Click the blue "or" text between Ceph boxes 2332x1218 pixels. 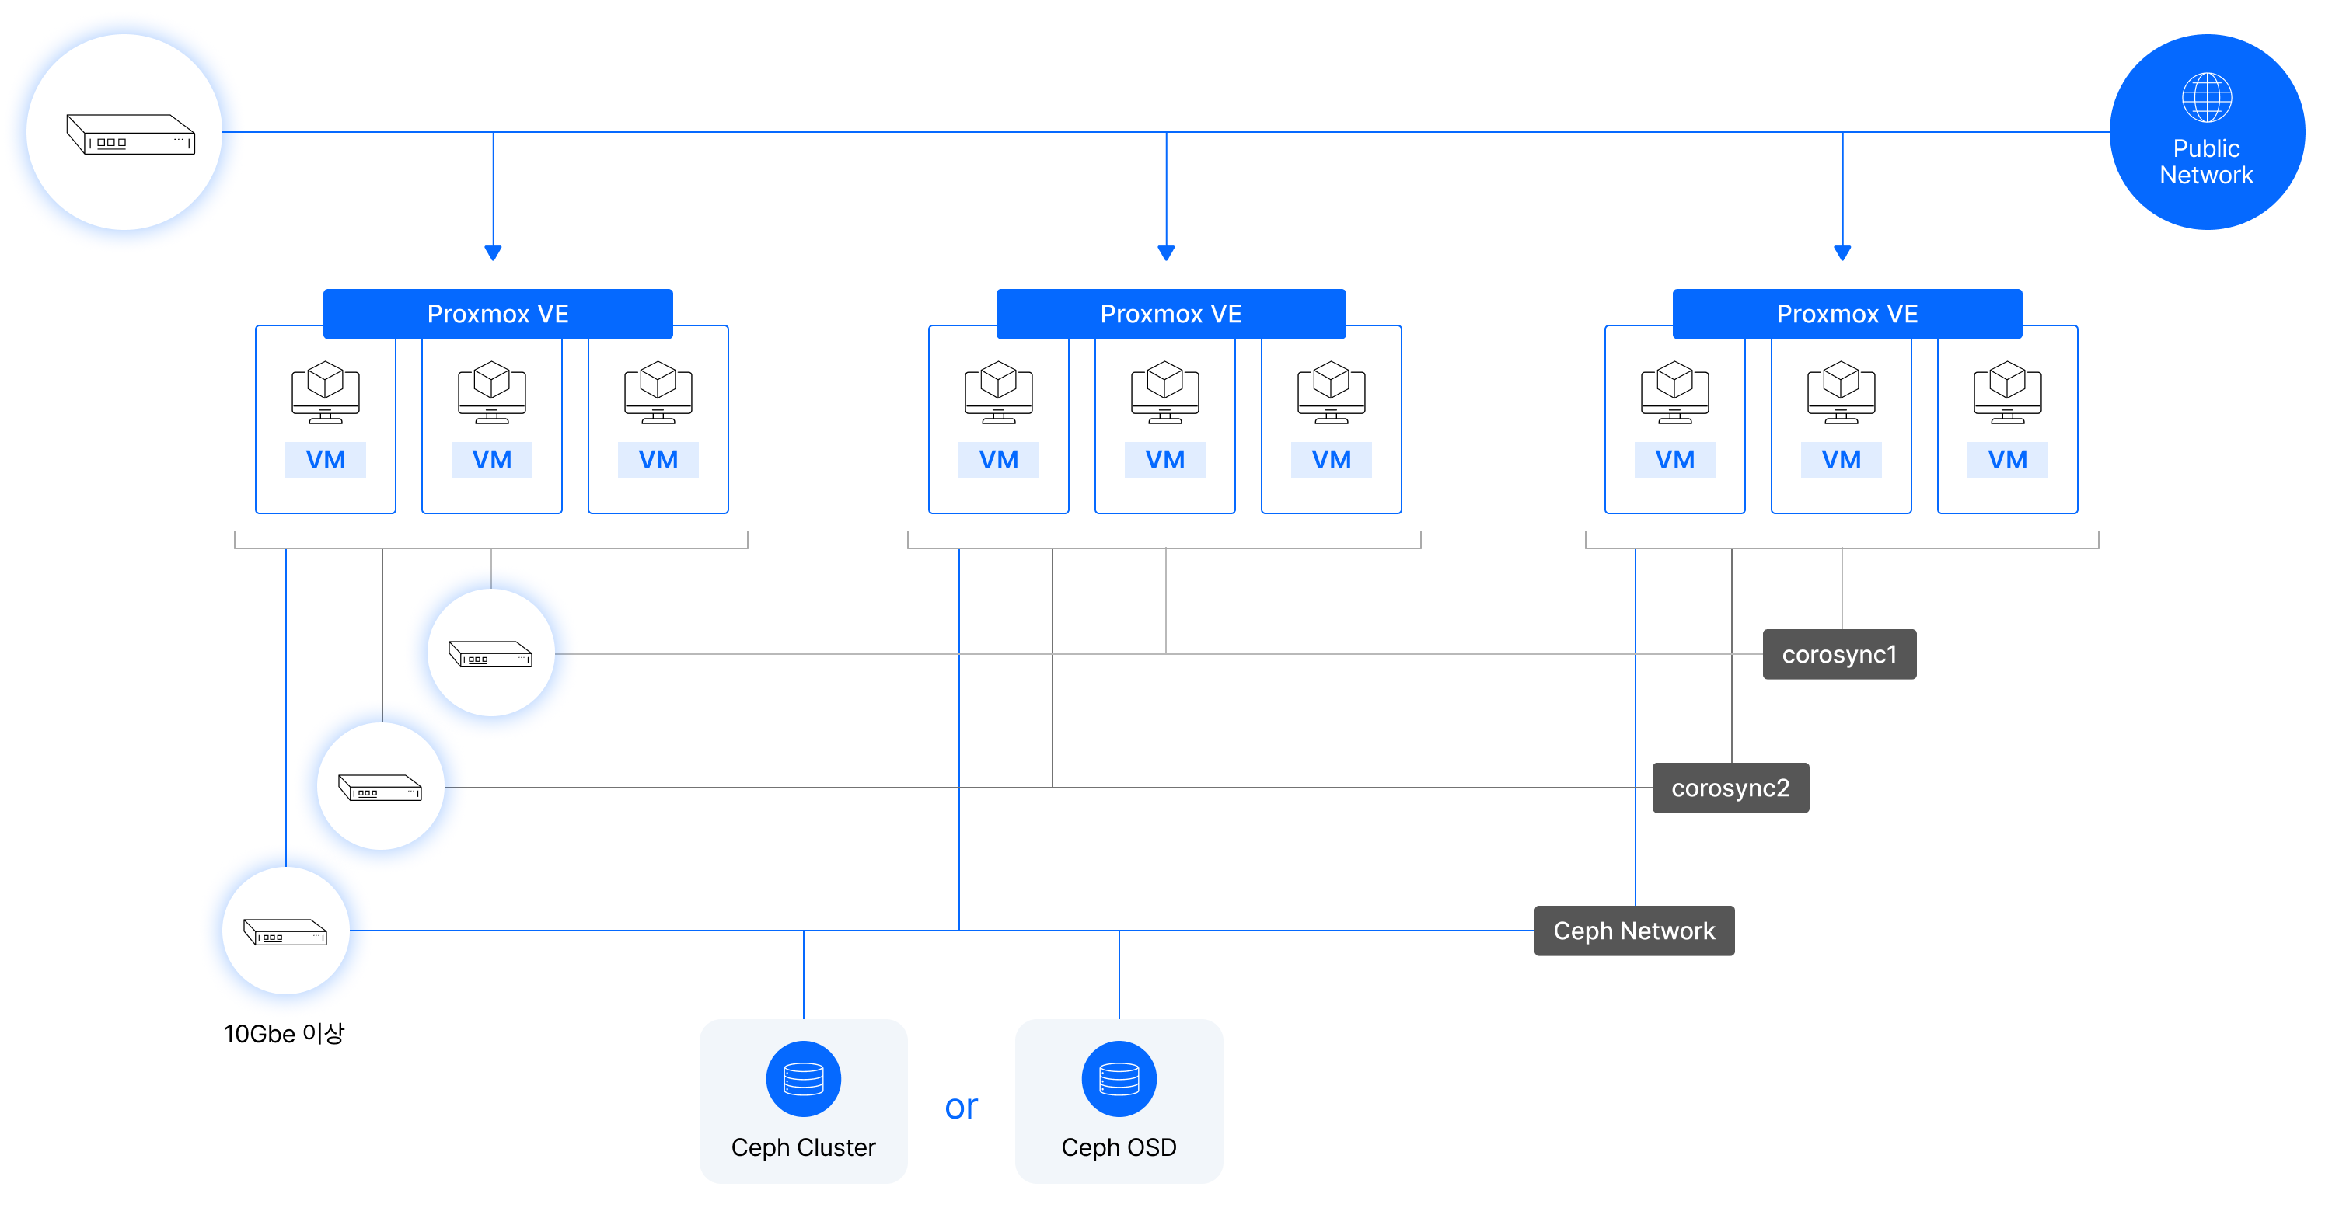tap(962, 1108)
